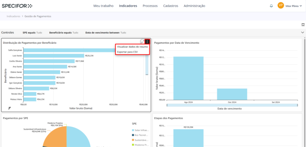The width and height of the screenshot is (306, 147).
Task: Click the Débora Gomes bar
Action: click(39, 77)
